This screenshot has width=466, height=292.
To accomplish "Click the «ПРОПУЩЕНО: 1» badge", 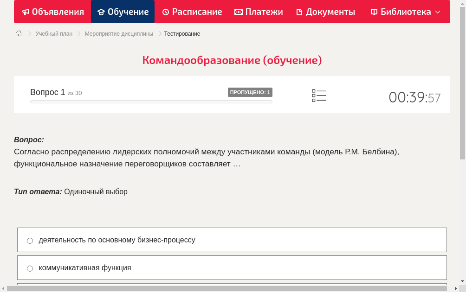I will point(250,92).
